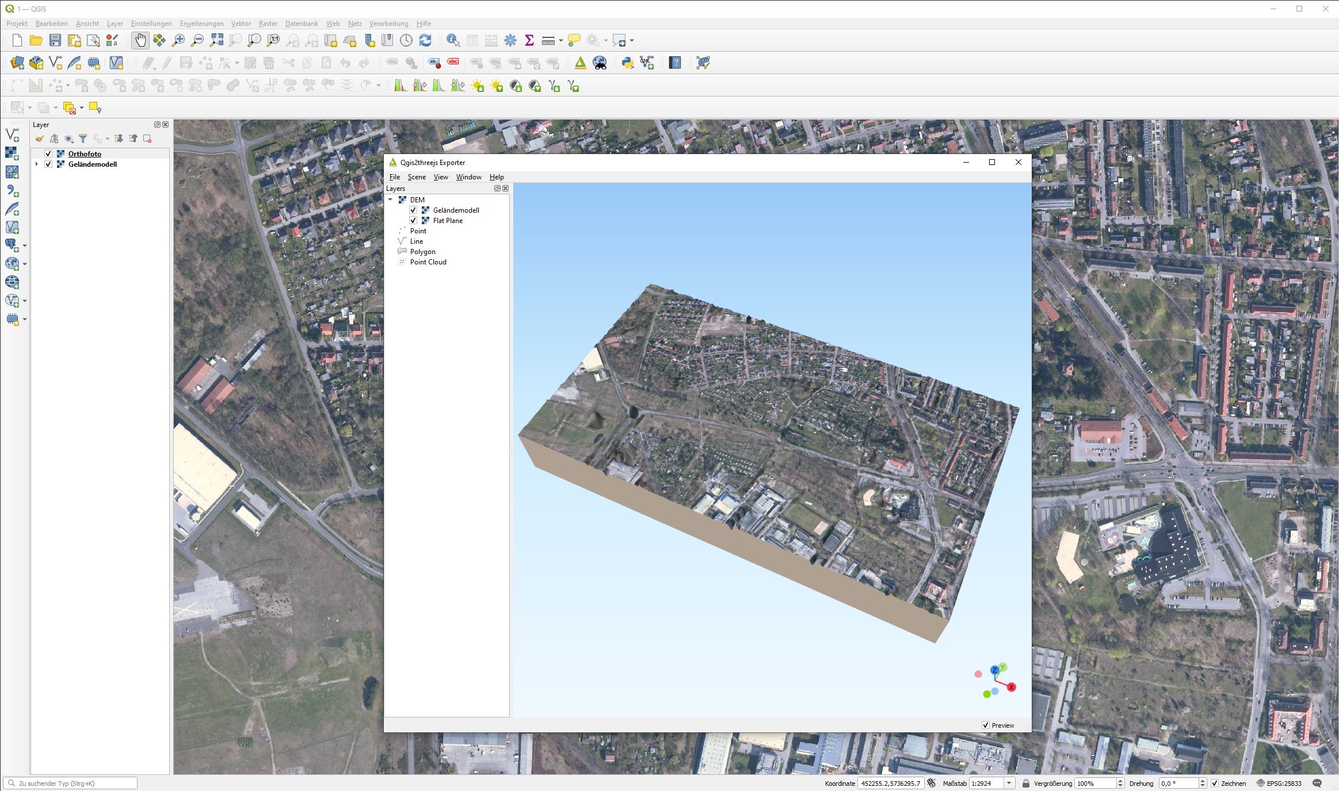Toggle Geländemodell checkbox under DEM

pos(413,210)
